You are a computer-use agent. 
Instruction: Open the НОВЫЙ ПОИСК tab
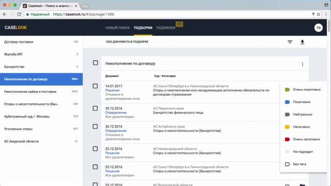117,27
